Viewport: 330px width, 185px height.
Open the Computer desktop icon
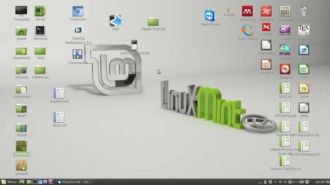[21, 11]
